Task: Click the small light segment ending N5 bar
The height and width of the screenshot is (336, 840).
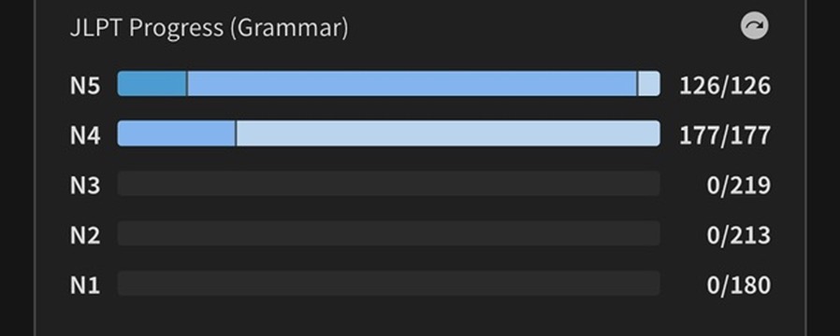Action: [649, 84]
